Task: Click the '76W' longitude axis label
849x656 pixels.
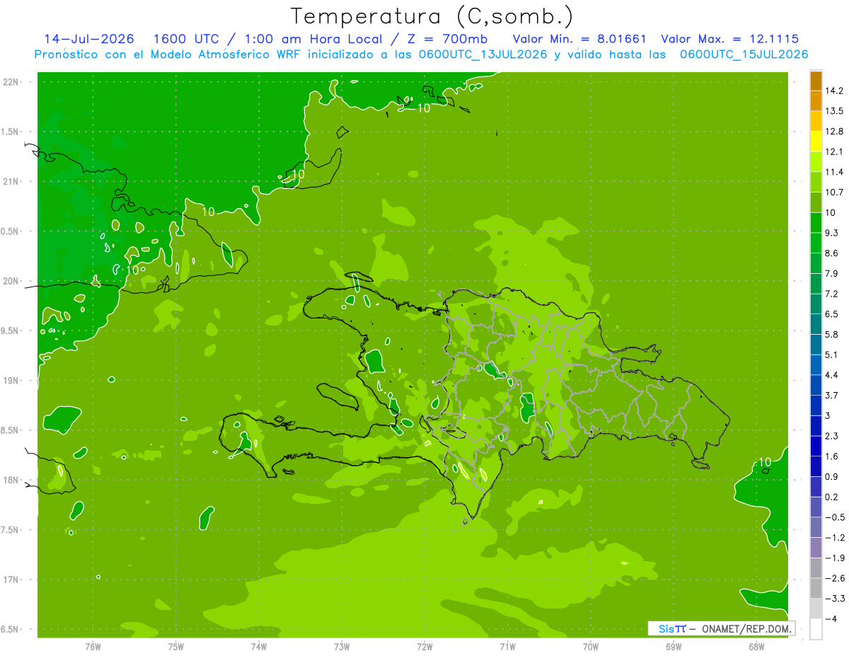Action: pyautogui.click(x=93, y=647)
